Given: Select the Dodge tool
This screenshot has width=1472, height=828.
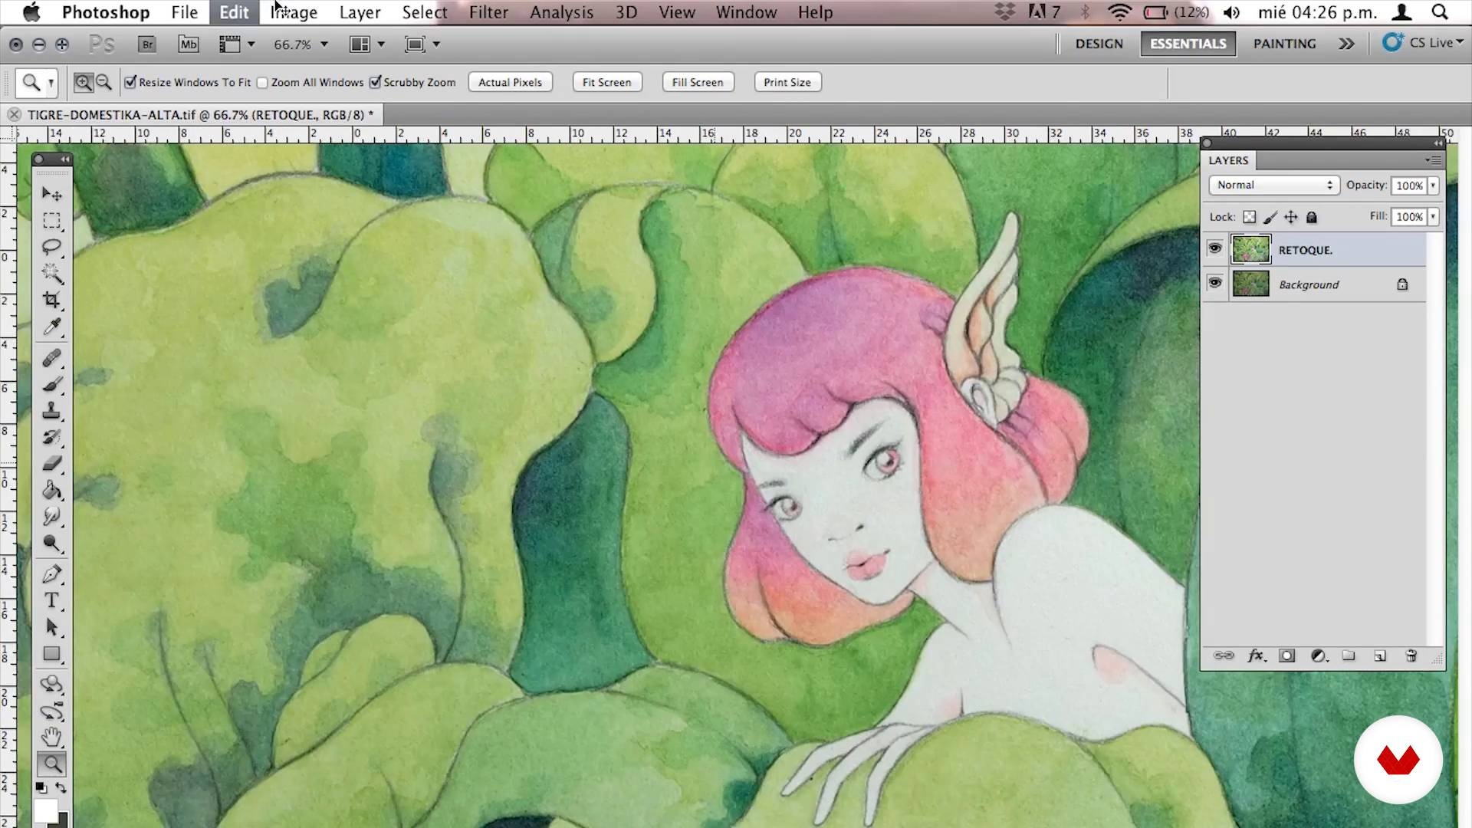Looking at the screenshot, I should coord(51,543).
